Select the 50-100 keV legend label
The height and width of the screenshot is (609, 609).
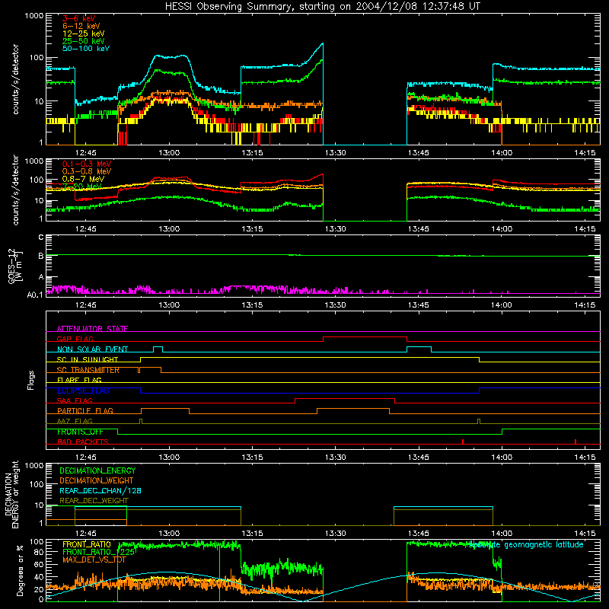86,48
